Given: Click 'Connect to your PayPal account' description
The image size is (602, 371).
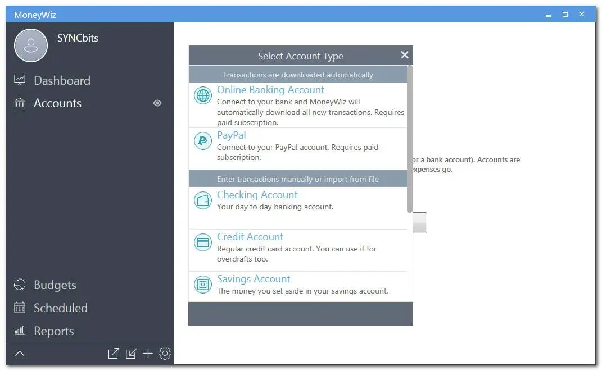Looking at the screenshot, I should coord(297,152).
